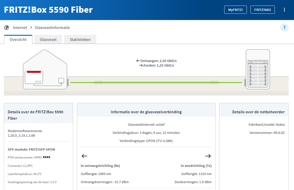Click the network operator server rack graphic

[258, 69]
